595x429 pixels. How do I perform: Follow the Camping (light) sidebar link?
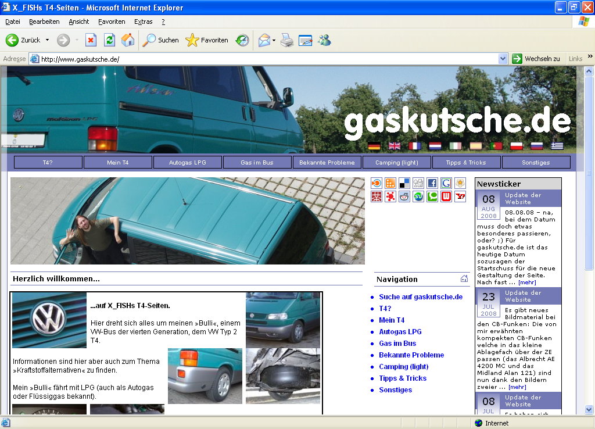click(x=404, y=367)
